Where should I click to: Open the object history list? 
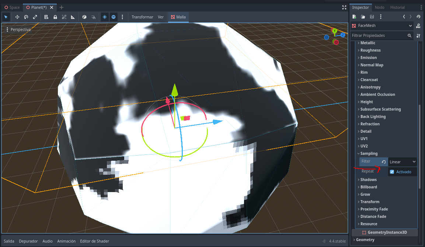[418, 17]
